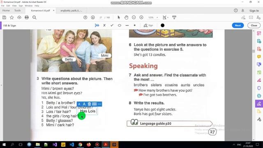Open Comment tool in right sidebar
Image resolution: width=263 pixels, height=148 pixels.
click(259, 57)
